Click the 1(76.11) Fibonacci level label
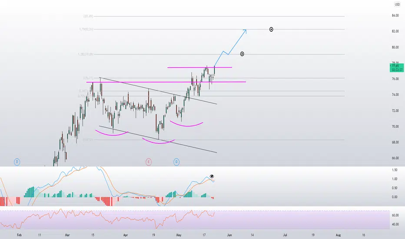The height and width of the screenshot is (239, 405). pos(88,78)
